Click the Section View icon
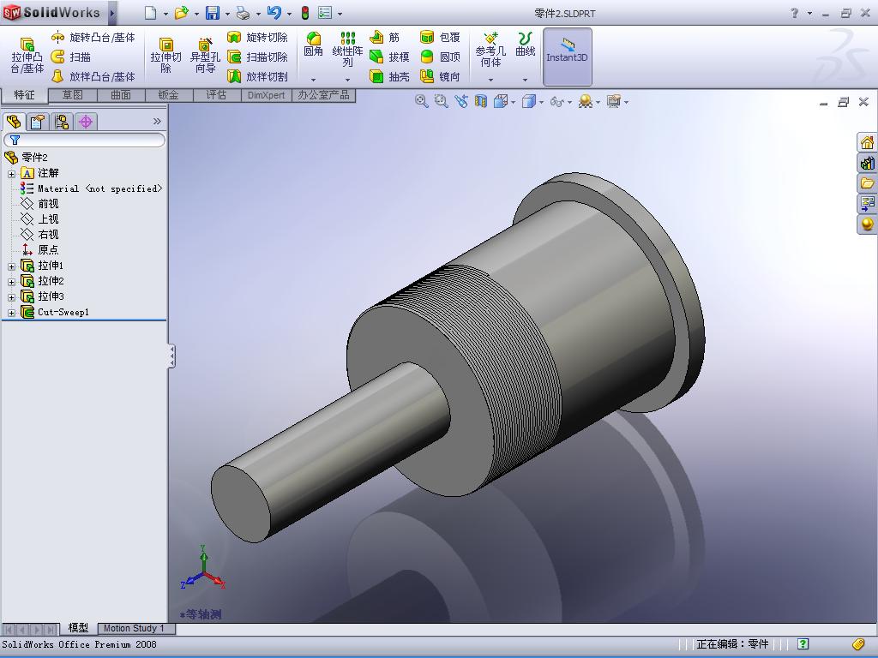The height and width of the screenshot is (658, 878). point(481,101)
